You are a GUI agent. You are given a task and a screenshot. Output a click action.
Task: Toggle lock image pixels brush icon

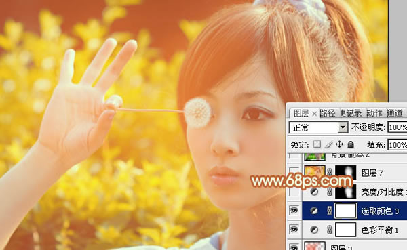coord(328,144)
